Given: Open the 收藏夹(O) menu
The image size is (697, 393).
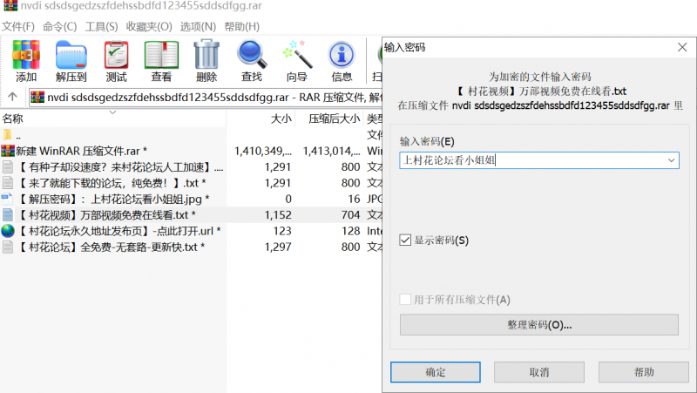Looking at the screenshot, I should click(x=149, y=27).
